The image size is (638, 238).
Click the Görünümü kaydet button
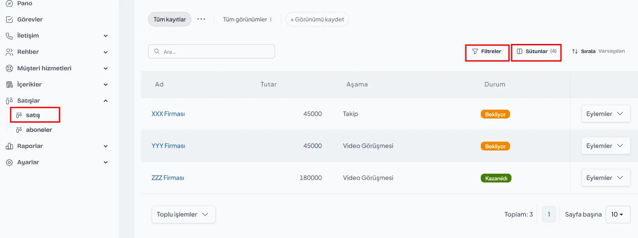coord(317,19)
